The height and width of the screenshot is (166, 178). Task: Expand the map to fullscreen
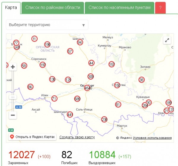point(167,40)
